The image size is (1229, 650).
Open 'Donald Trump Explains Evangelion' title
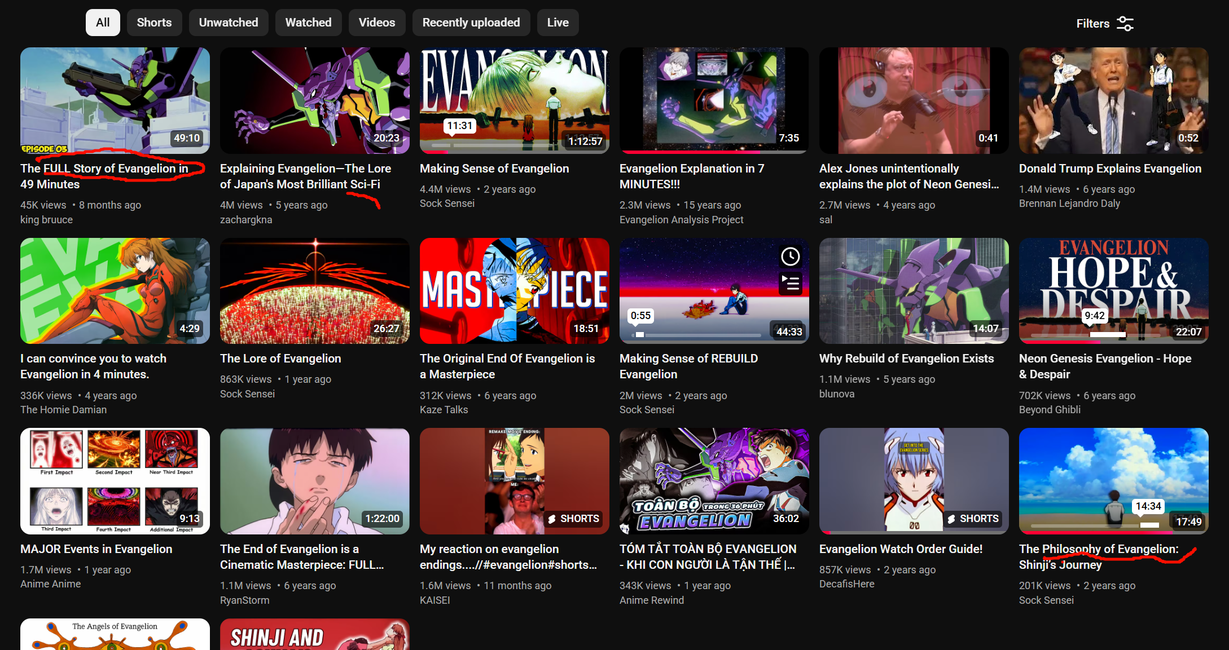(x=1110, y=169)
